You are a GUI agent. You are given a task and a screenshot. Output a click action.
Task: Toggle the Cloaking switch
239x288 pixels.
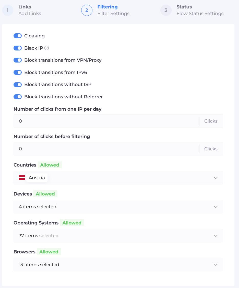click(x=18, y=36)
